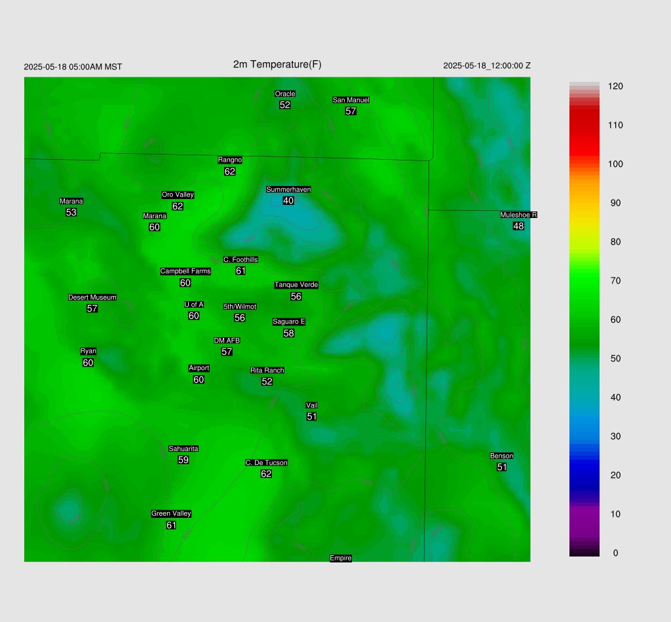The width and height of the screenshot is (671, 622).
Task: Select the 61 reading under C. Foothills
Action: tap(240, 270)
